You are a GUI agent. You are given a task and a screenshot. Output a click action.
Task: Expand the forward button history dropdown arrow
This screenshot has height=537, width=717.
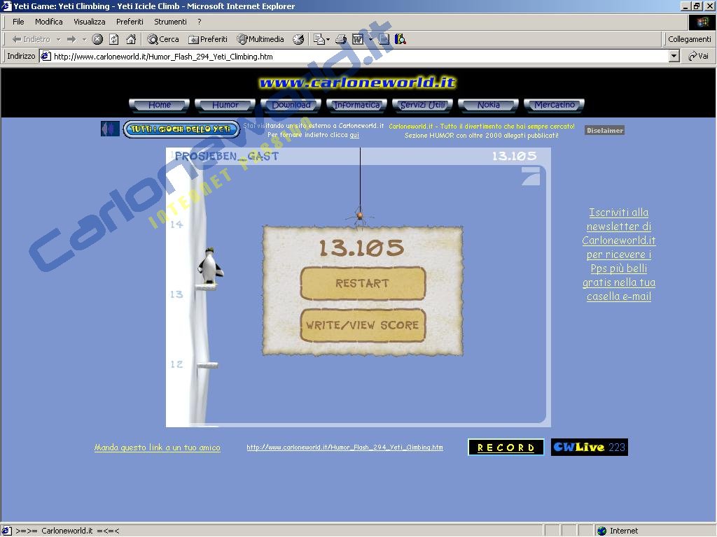coord(84,39)
